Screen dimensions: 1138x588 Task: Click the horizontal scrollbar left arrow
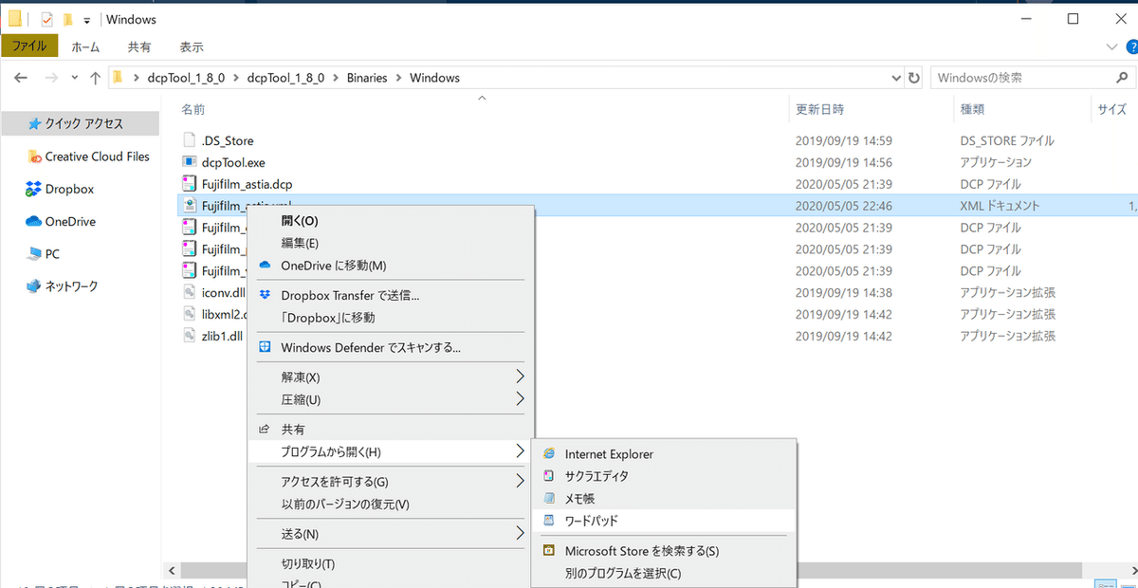[x=172, y=570]
